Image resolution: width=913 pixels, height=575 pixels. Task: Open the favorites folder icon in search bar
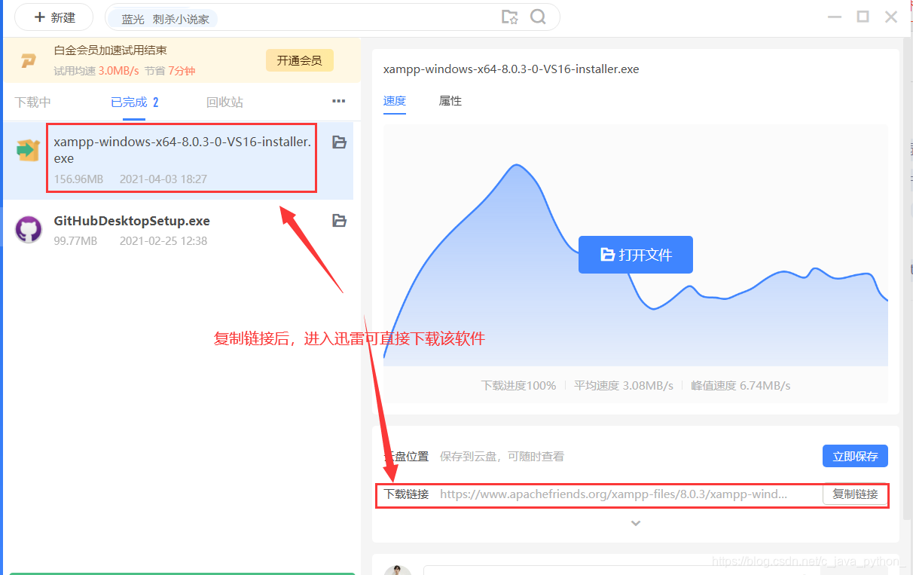pos(510,17)
